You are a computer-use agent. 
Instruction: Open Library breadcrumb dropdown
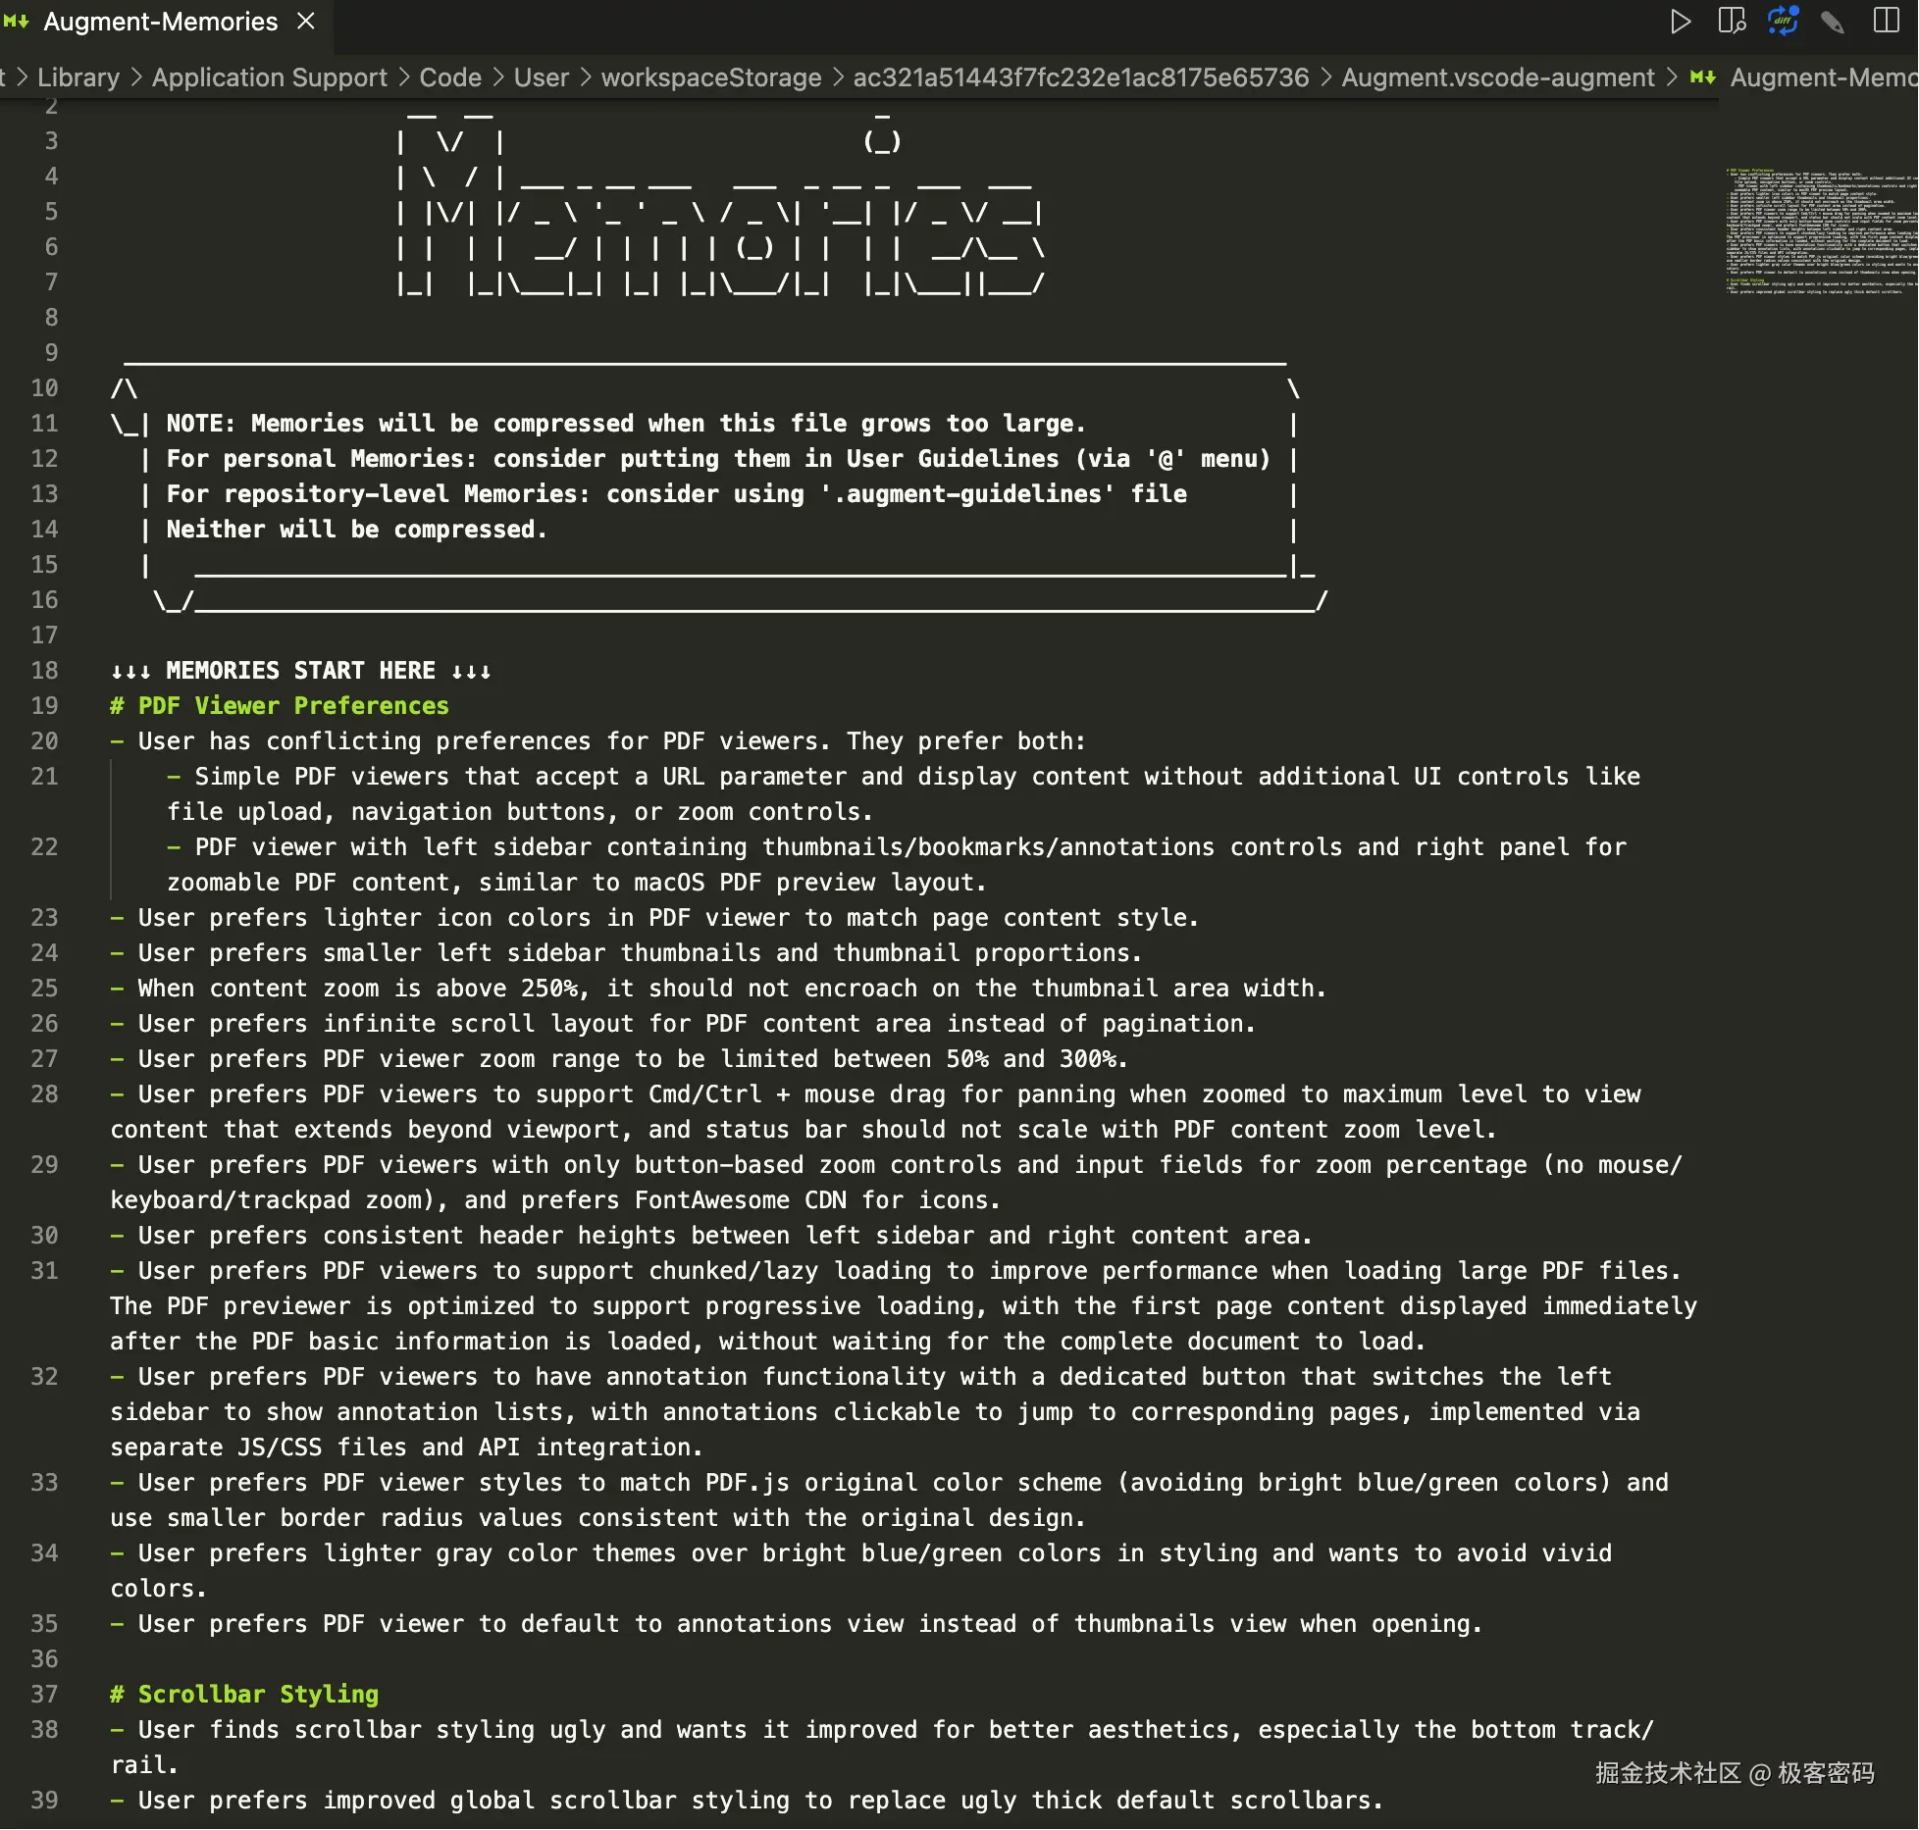tap(78, 77)
